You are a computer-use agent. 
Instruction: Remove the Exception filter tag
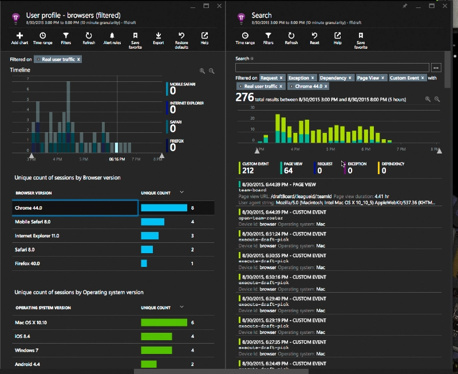coord(313,78)
